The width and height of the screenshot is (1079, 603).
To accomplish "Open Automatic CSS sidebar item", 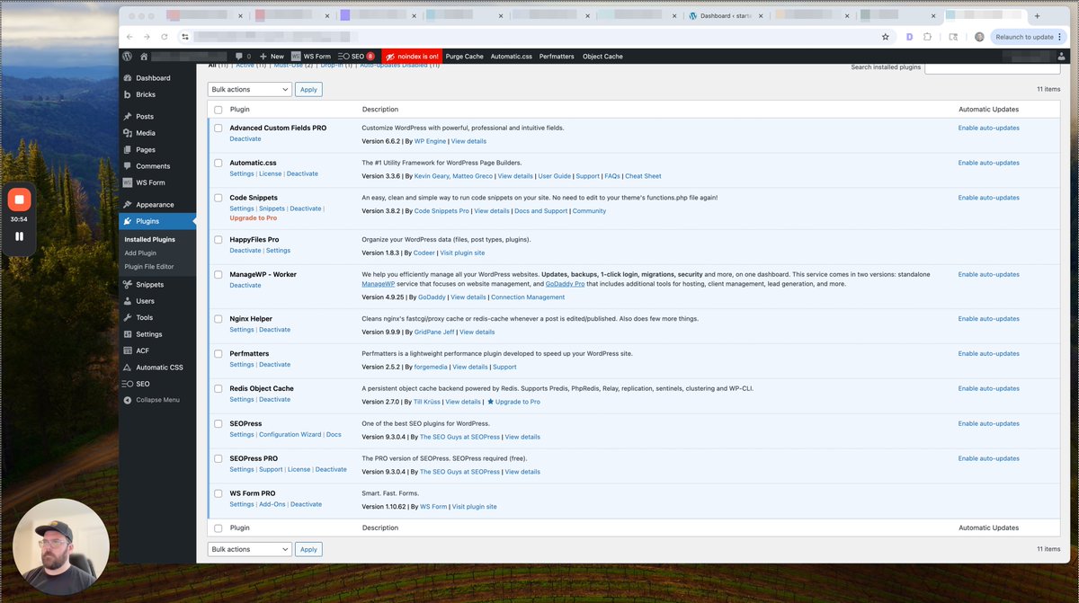I will [x=157, y=367].
